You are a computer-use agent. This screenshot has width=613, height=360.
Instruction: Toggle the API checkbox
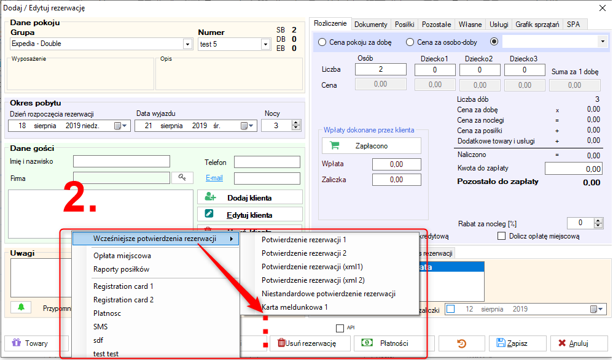[x=340, y=328]
